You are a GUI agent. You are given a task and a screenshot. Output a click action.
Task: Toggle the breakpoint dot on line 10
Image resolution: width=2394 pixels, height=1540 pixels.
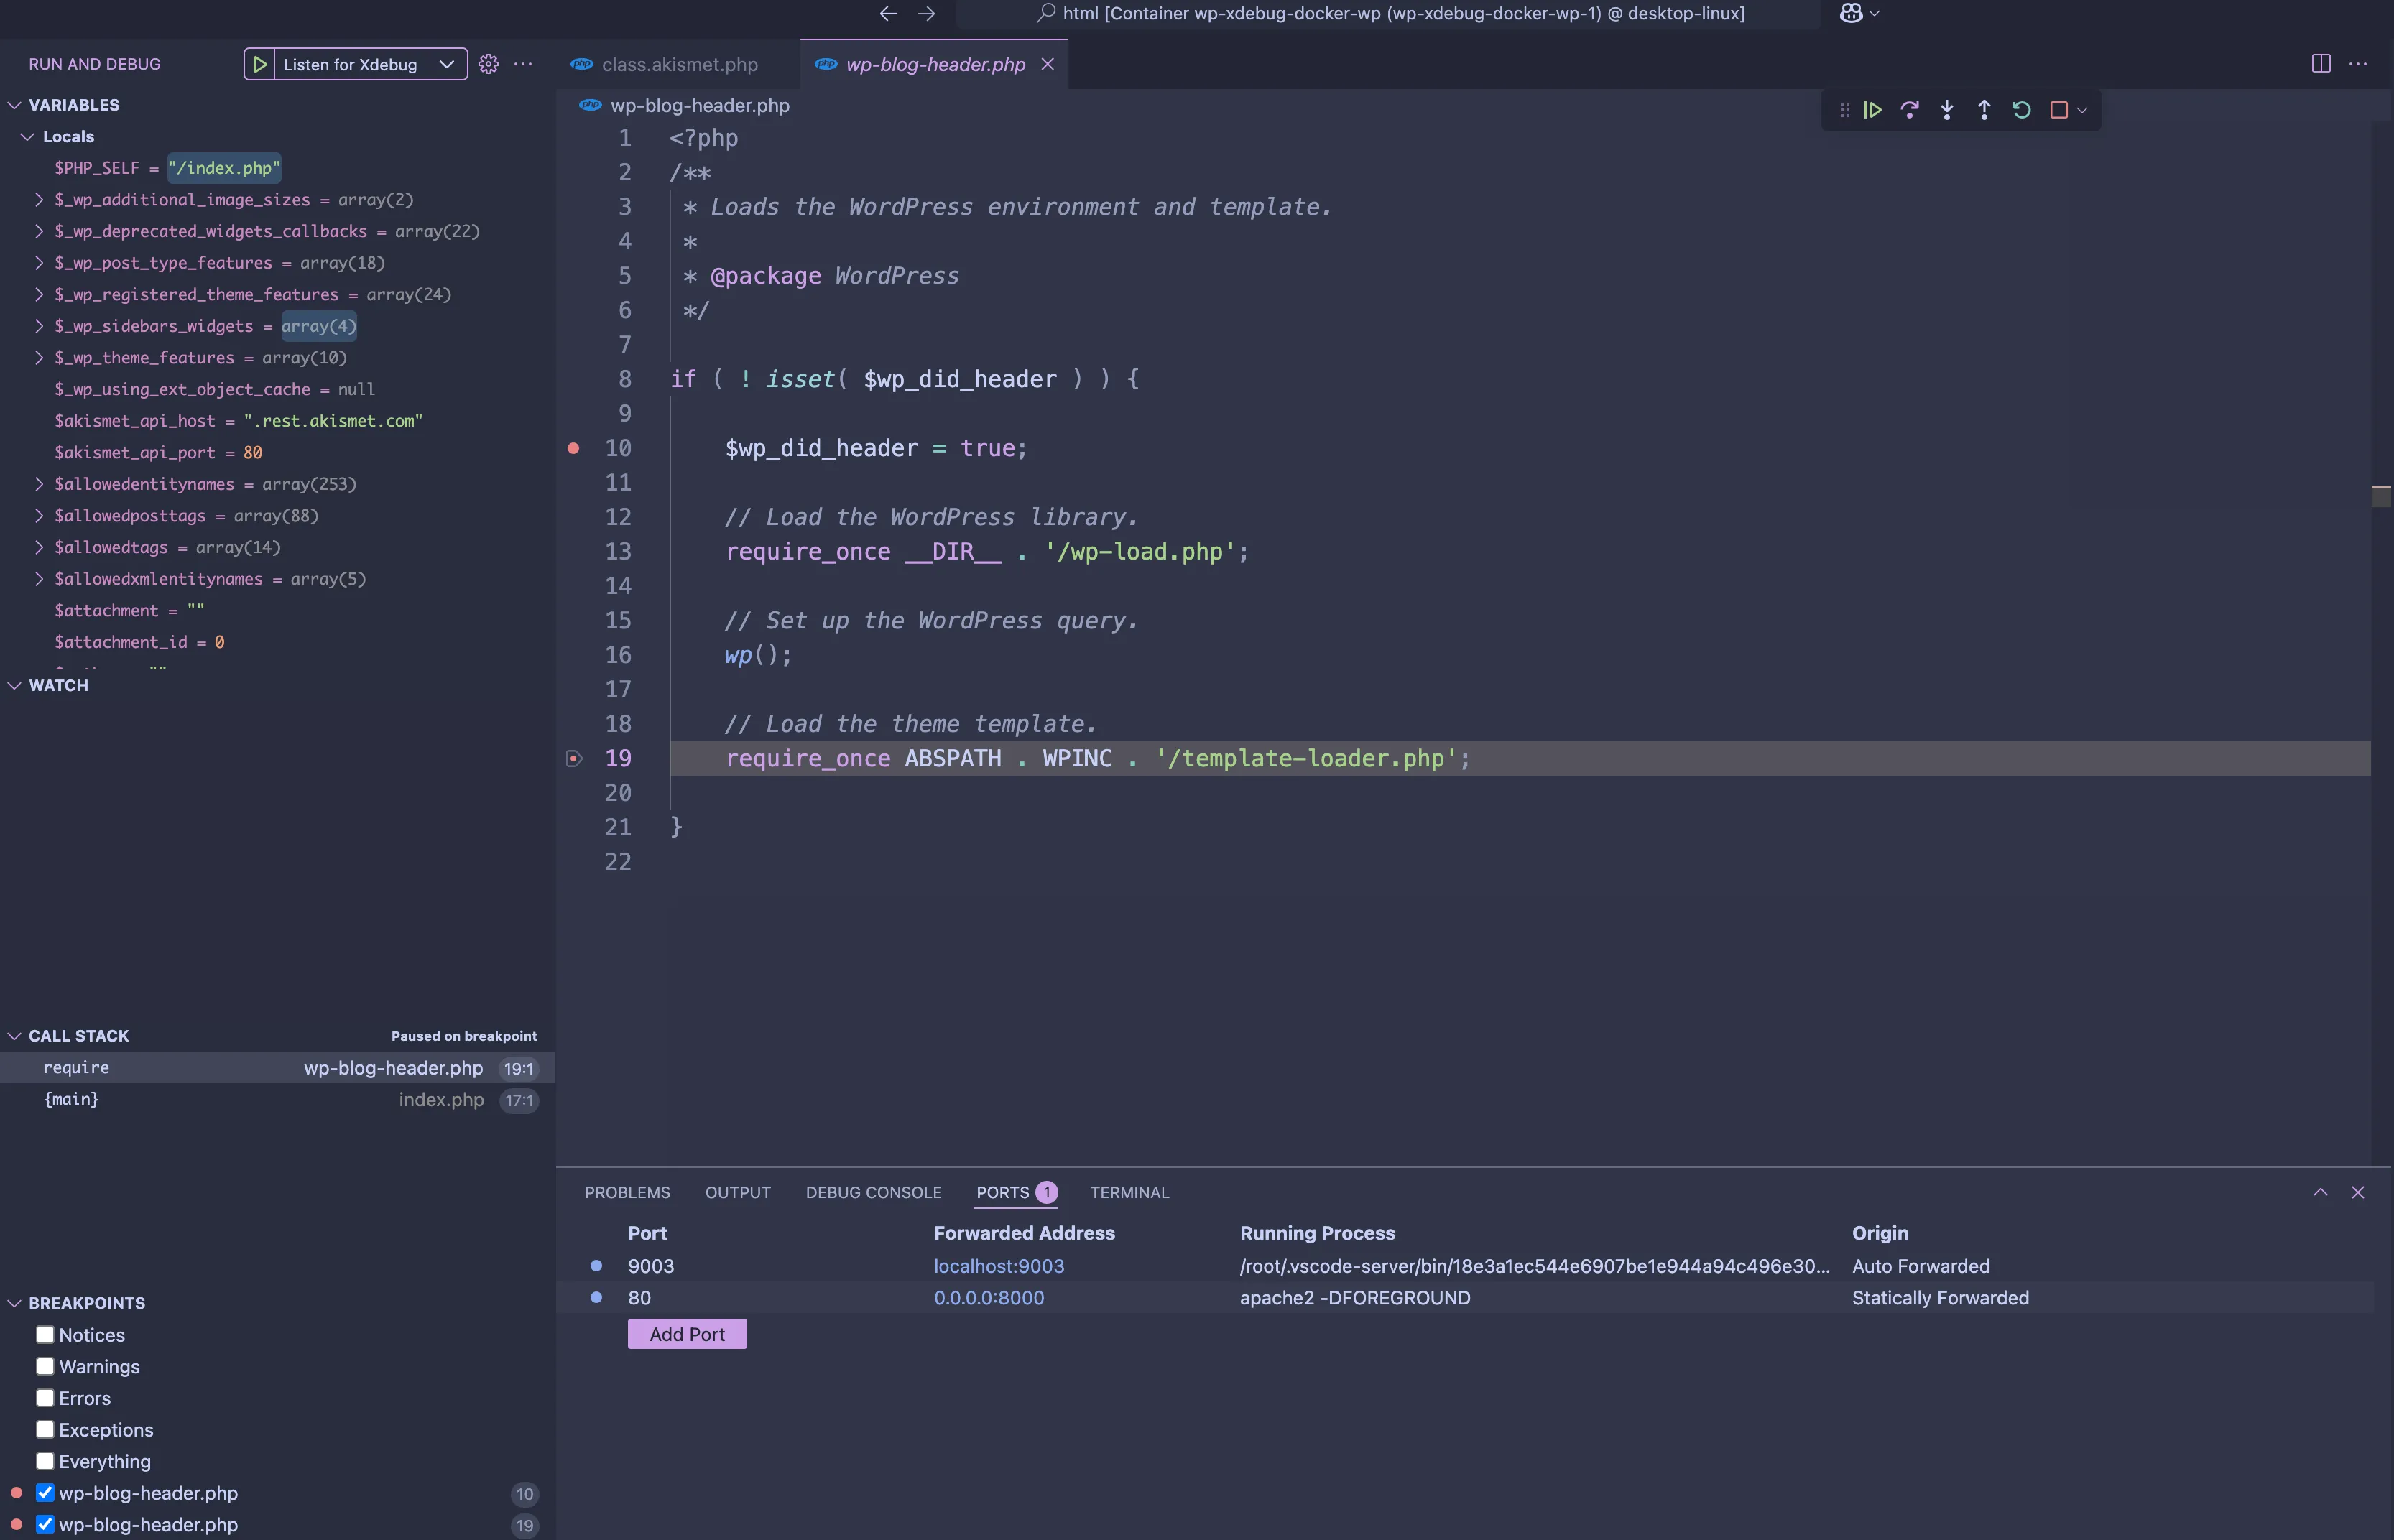(573, 448)
